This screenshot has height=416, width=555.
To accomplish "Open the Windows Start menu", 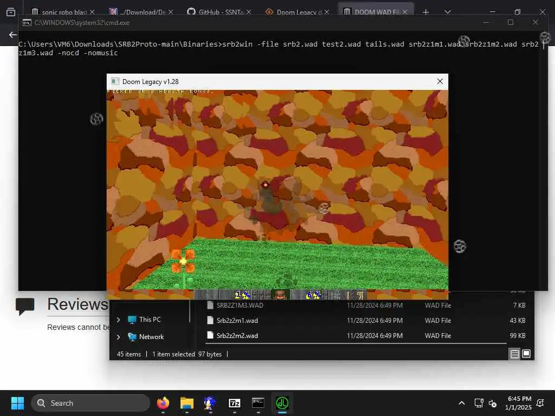I will tap(17, 403).
